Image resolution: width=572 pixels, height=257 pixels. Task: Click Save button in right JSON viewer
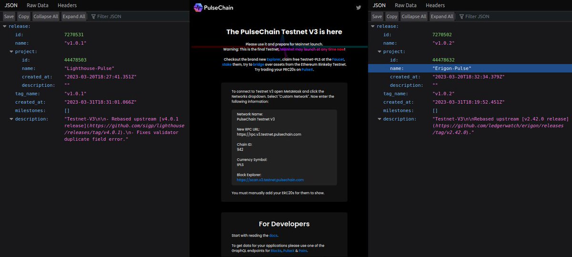(x=377, y=16)
